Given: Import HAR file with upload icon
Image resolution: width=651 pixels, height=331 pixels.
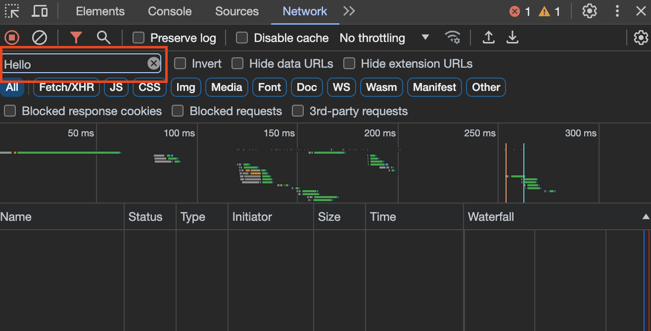Looking at the screenshot, I should pos(488,38).
